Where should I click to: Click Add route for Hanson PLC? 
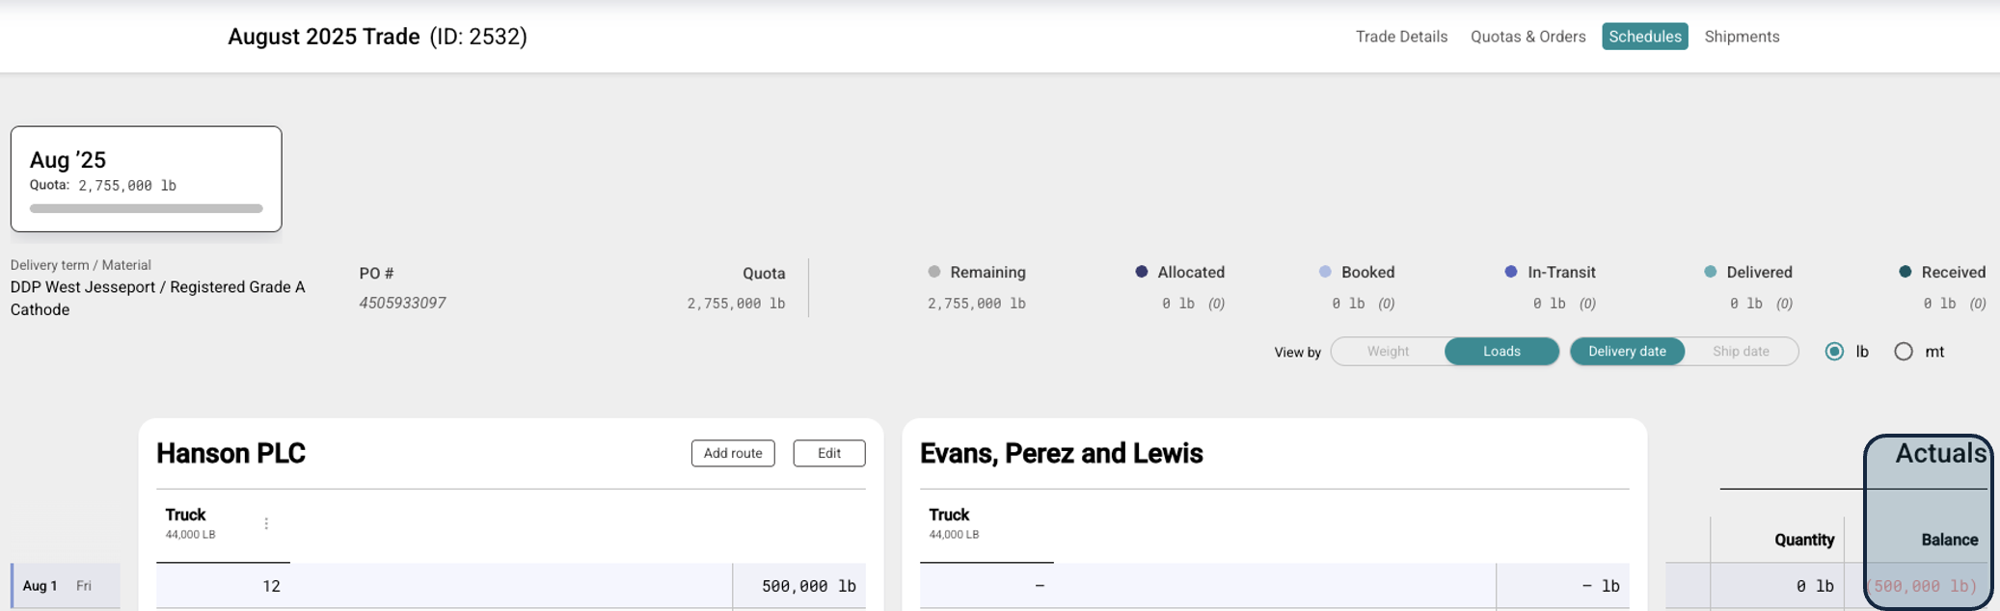pos(733,453)
